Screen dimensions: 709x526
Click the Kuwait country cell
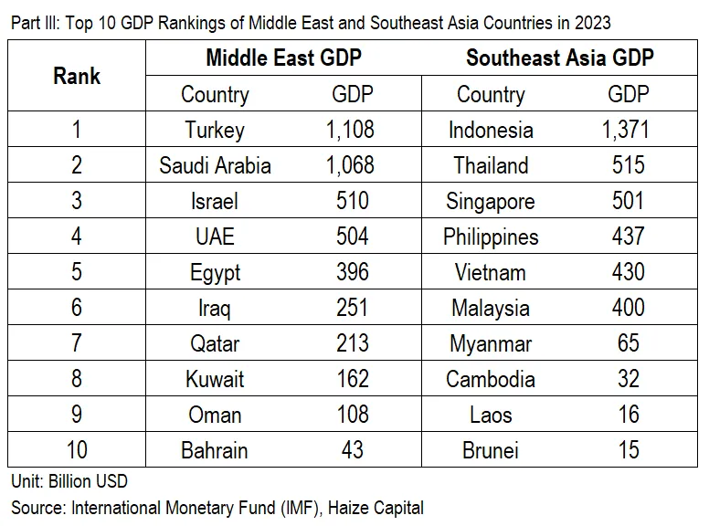pyautogui.click(x=215, y=379)
